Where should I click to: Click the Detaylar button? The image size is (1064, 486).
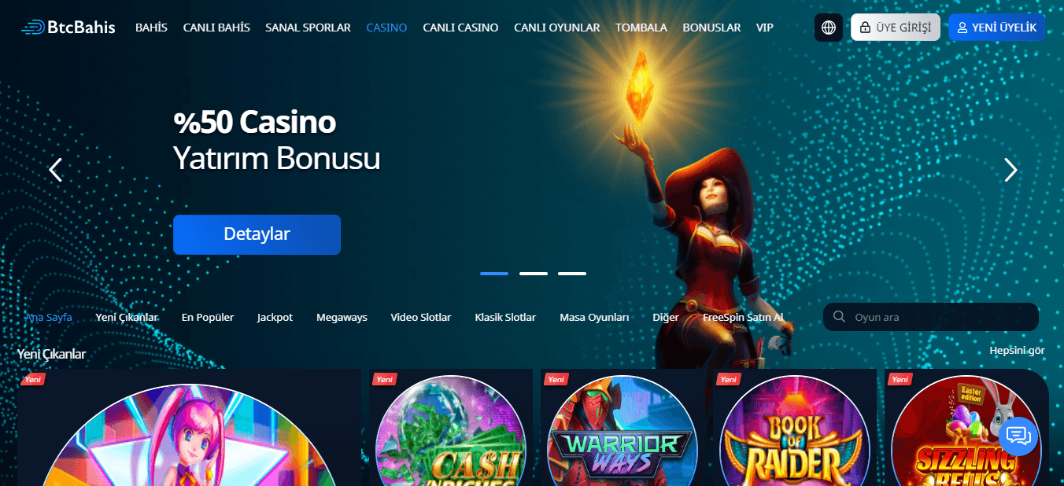[257, 234]
